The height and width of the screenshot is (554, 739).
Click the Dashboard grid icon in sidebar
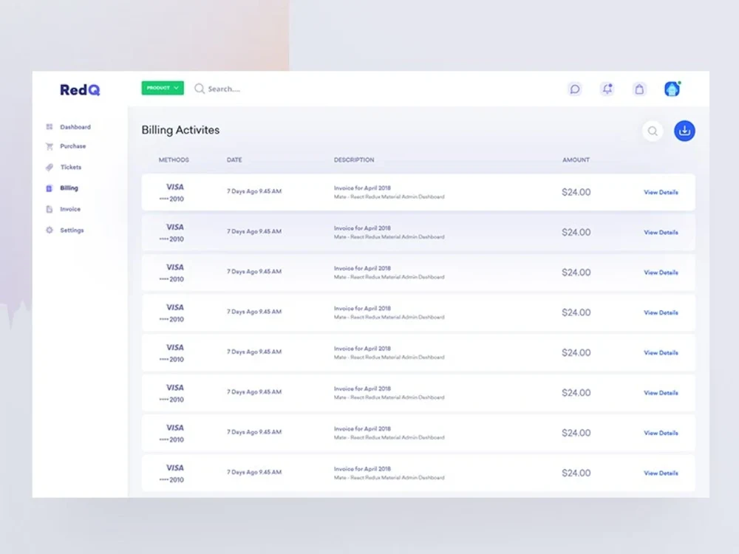click(x=49, y=127)
